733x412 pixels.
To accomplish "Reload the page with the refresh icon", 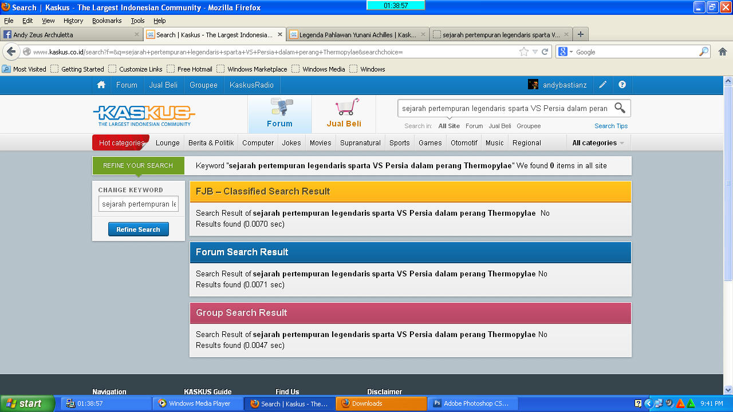I will (545, 51).
